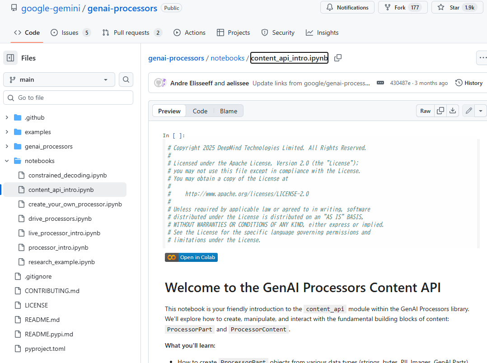This screenshot has height=363, width=487.
Task: Open the genai-processors repo title link
Action: tap(122, 9)
